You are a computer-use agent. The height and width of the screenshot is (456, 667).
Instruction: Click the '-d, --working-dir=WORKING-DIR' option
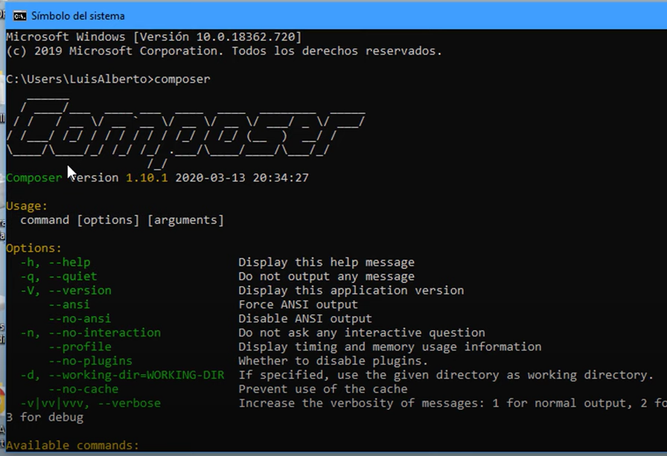point(123,375)
